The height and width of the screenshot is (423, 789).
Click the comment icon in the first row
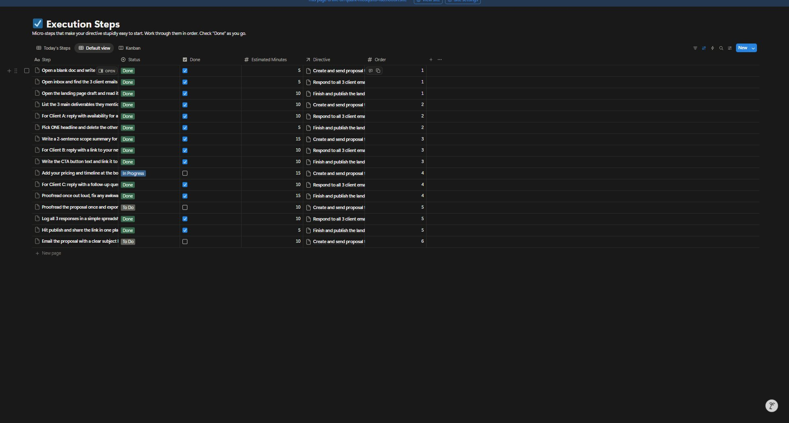370,71
